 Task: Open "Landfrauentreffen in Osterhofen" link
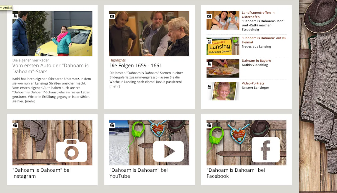coord(258,14)
